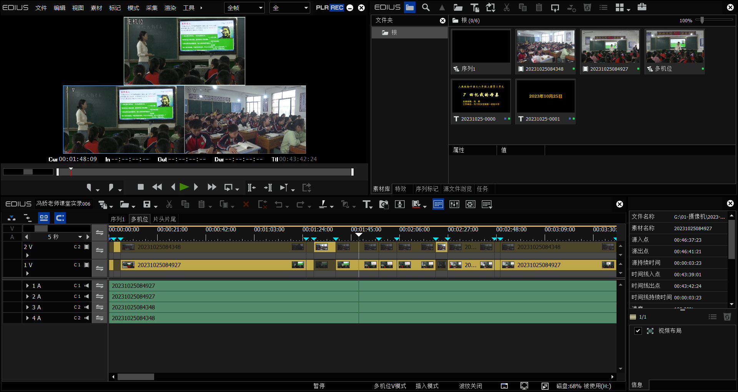Select clip 20231025084348 thumbnail in bin
The height and width of the screenshot is (392, 738).
pos(545,52)
